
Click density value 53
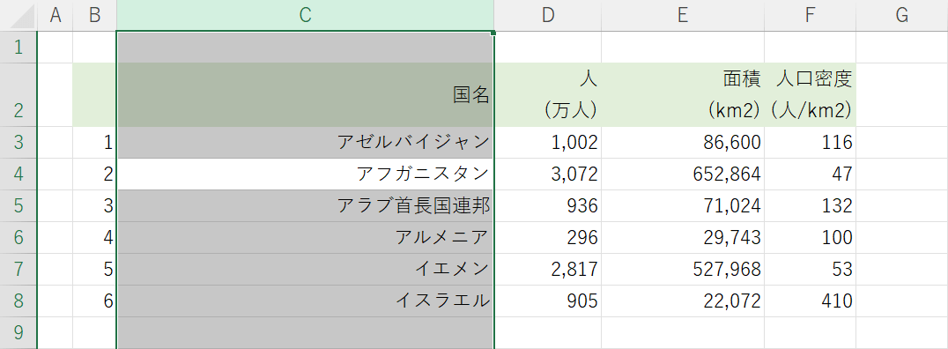[811, 269]
